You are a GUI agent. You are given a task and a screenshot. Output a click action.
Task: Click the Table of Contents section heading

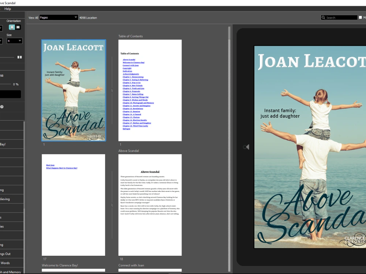131,36
